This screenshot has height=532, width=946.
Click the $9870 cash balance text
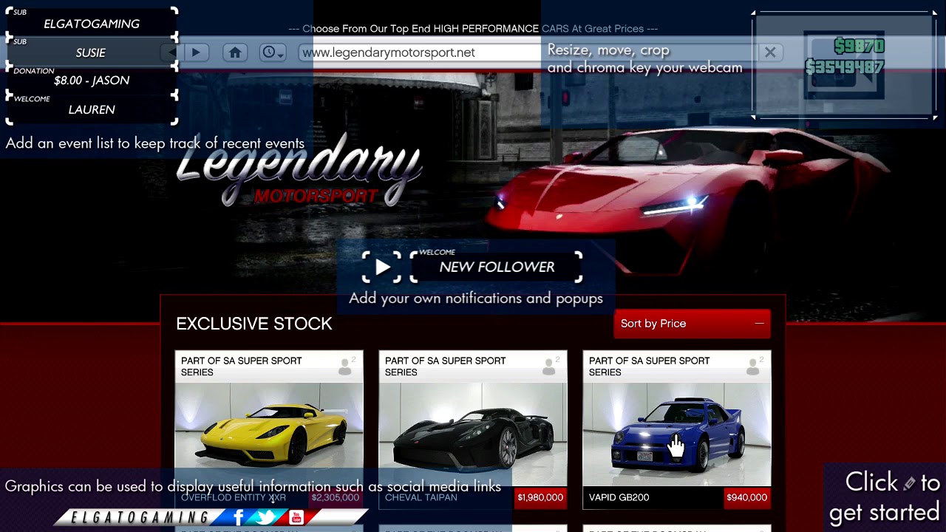[859, 47]
